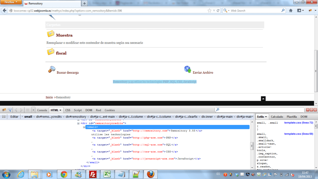Screen dimensions: 318x179
Task: Click the Enviar Archivo link
Action: 203,72
